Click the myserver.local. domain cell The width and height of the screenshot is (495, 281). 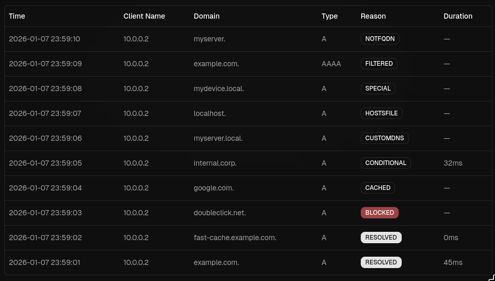click(x=218, y=138)
